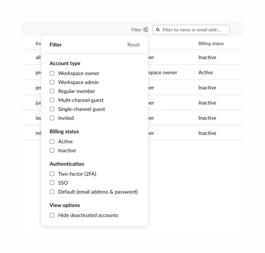Screen dimensions: 265x253
Task: Enable the Workspace admin filter
Action: tap(52, 82)
